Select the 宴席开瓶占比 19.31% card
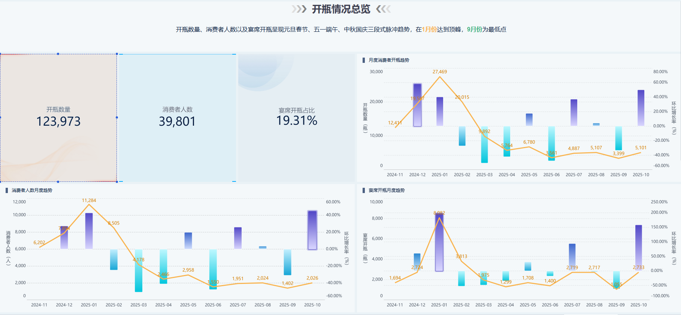The height and width of the screenshot is (315, 681). pyautogui.click(x=296, y=117)
